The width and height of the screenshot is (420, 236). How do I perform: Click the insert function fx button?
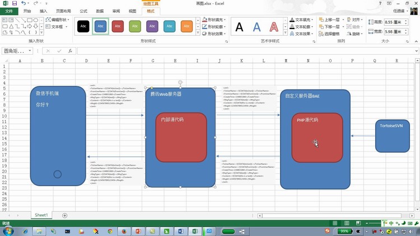pos(70,51)
